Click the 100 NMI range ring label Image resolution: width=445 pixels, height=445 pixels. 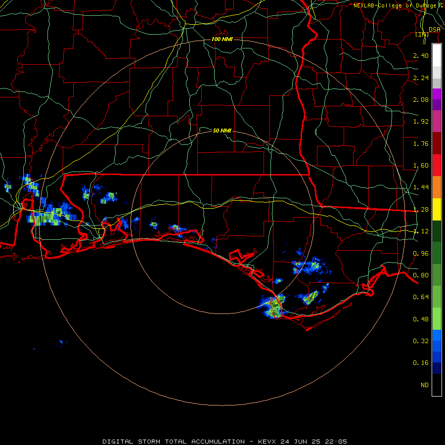pyautogui.click(x=222, y=39)
